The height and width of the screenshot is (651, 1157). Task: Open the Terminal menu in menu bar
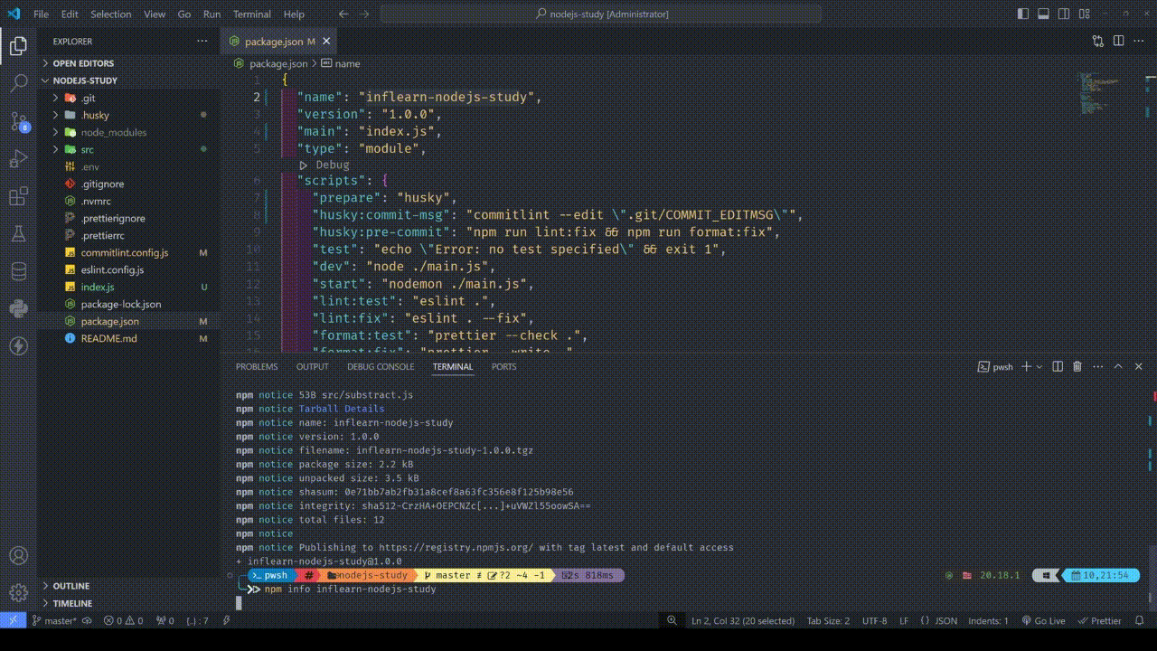pos(251,14)
